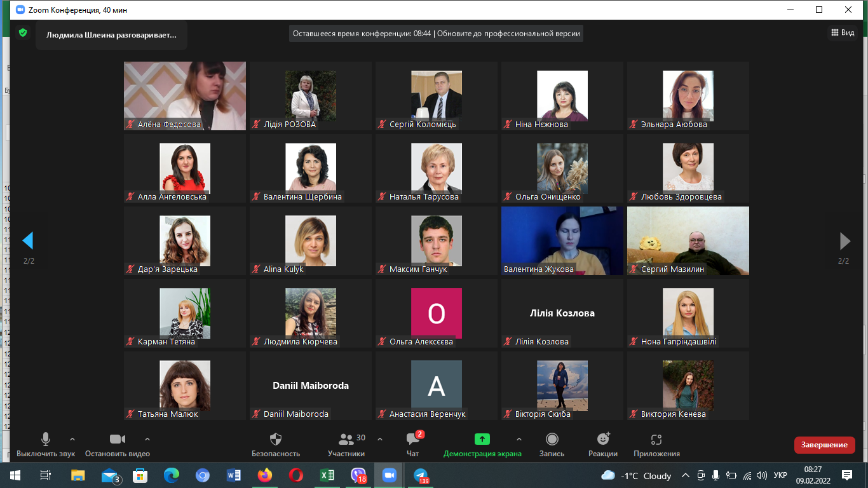Screen dimensions: 868x488
Task: Click Максим Ганчук profile photo
Action: click(437, 241)
